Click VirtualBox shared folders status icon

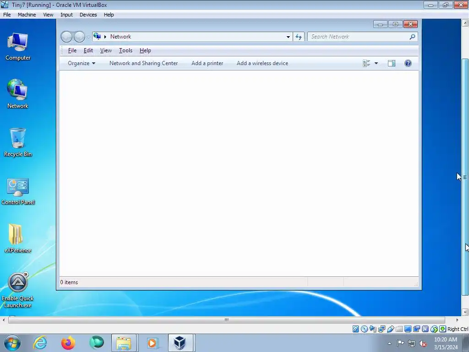399,329
